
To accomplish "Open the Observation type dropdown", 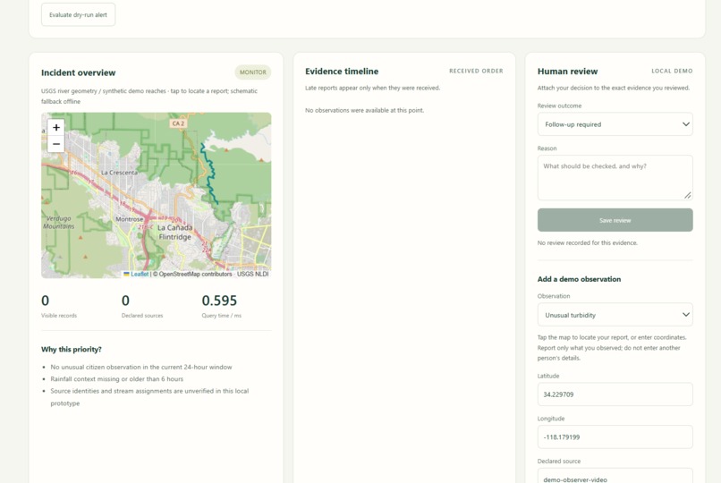I will (615, 315).
